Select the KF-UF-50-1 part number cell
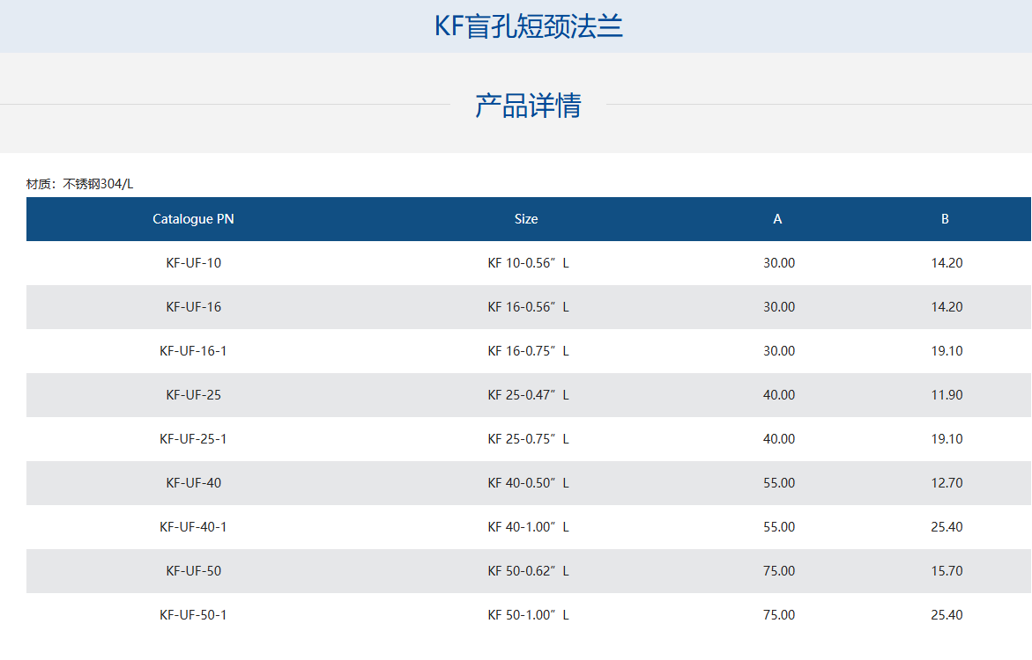 [x=193, y=615]
